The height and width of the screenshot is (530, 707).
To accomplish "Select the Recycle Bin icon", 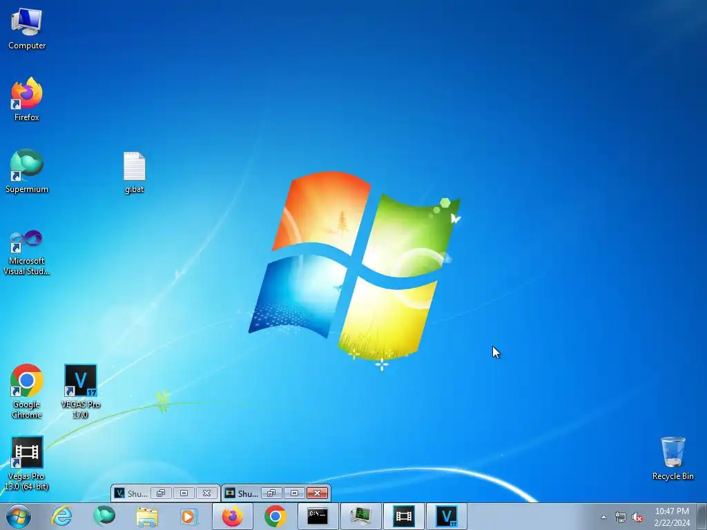I will click(672, 458).
